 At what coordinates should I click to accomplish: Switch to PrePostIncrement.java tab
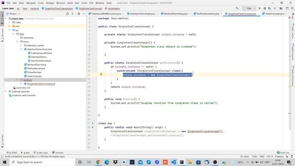coord(208,14)
